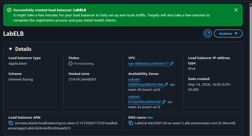
Task: Click external icon next to subnet 036992aa866207cbb
Action: [x=166, y=84]
